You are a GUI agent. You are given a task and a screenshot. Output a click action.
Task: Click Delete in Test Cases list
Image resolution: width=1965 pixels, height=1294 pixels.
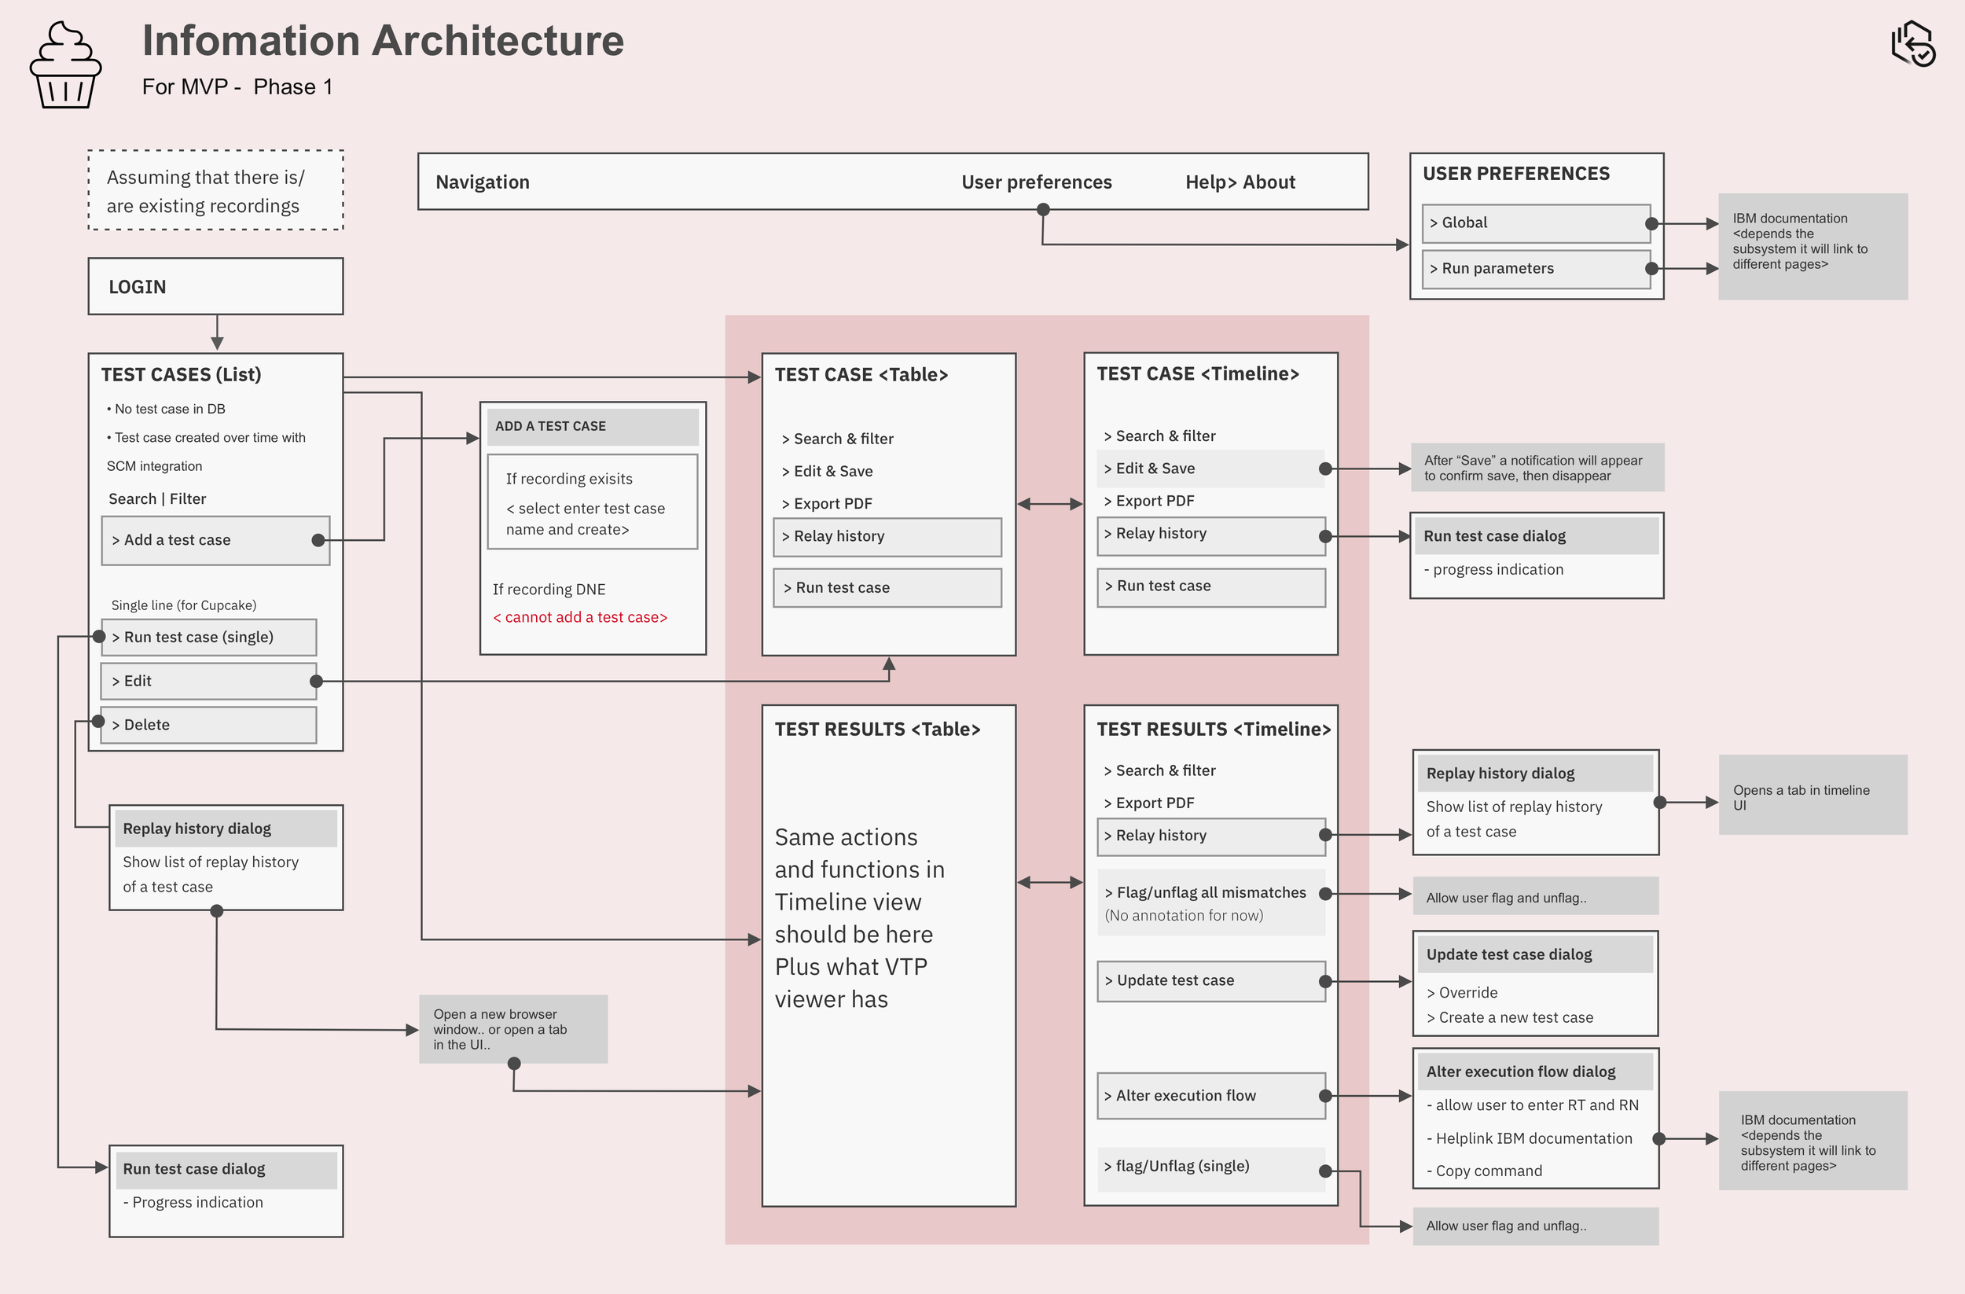(208, 725)
